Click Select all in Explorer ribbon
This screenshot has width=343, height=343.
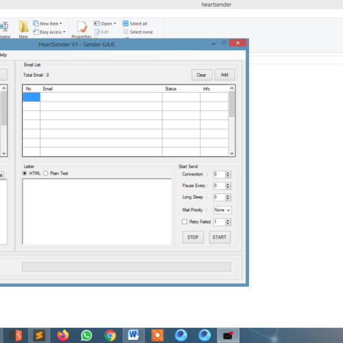point(135,23)
